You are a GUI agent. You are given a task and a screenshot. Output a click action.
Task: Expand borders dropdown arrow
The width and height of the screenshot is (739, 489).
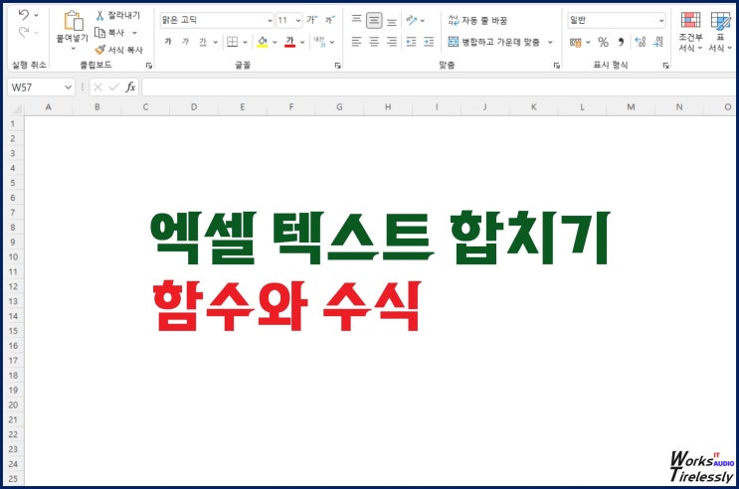pos(245,42)
